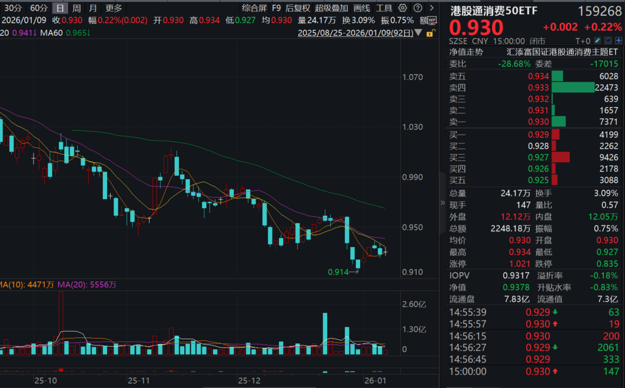Open the 更多 periods dropdown

[114, 8]
